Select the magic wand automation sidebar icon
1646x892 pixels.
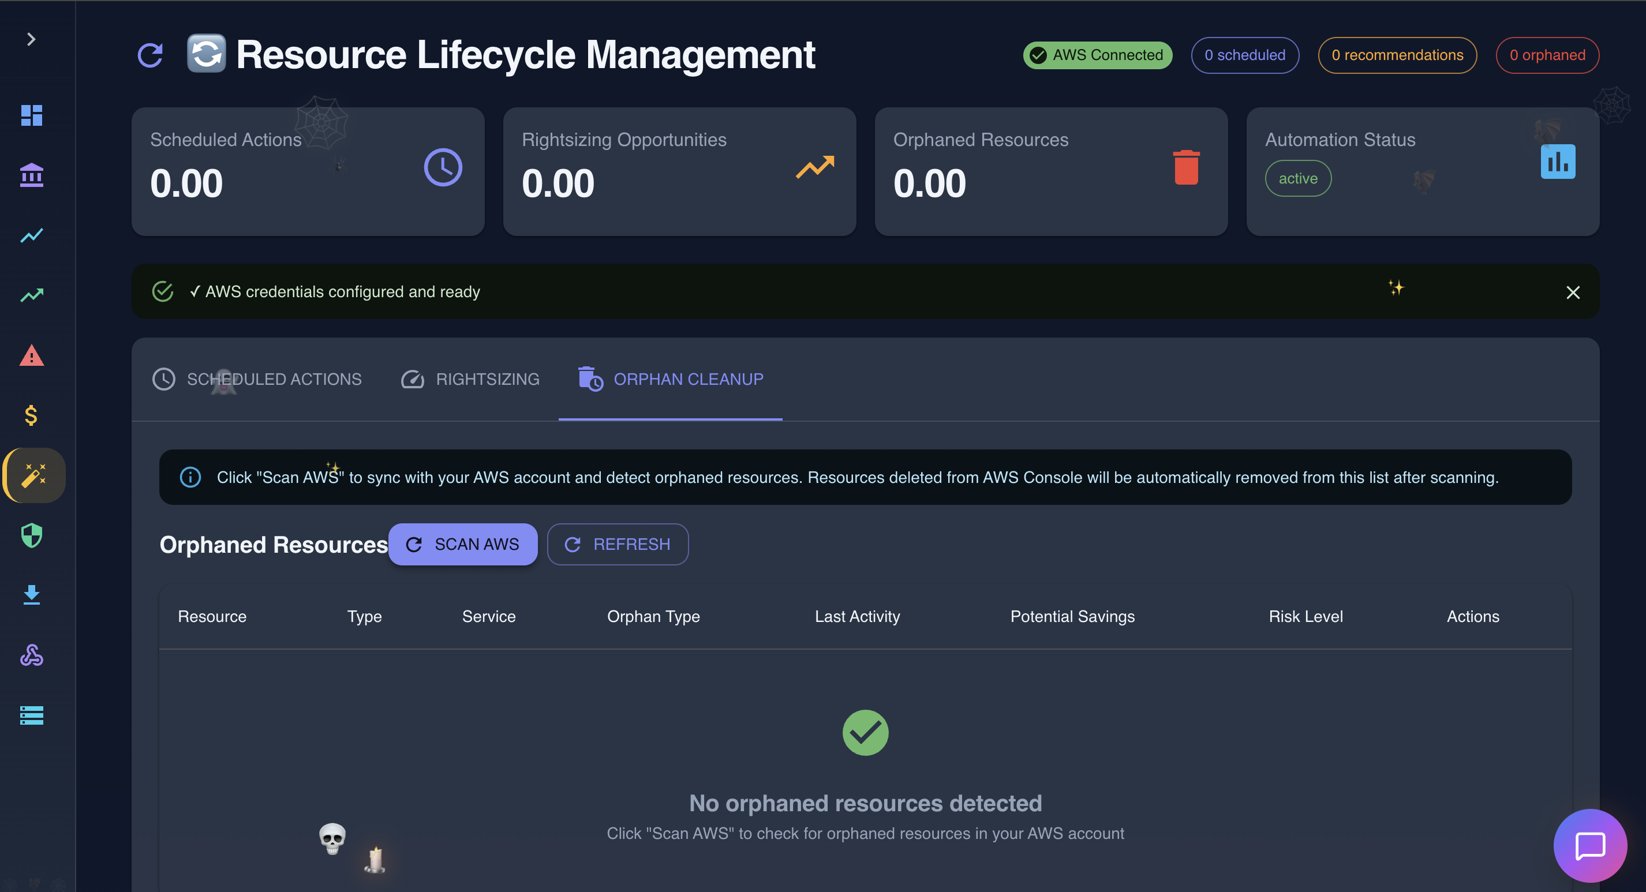34,475
